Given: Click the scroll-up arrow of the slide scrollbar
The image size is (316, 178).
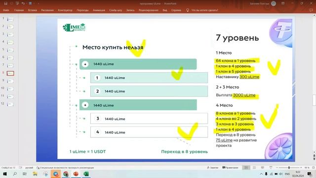Looking at the screenshot, I should (x=314, y=15).
